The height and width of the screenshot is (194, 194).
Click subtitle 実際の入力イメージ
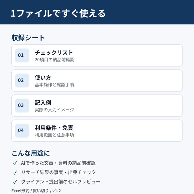[54, 110]
